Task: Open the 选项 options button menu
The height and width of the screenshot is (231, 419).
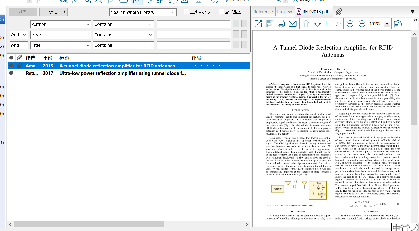Action: pos(53,12)
